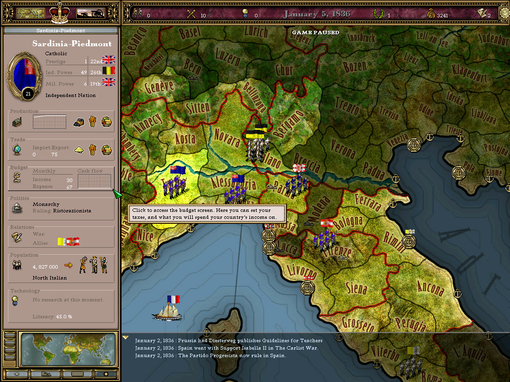The width and height of the screenshot is (510, 382).
Task: Click the ledger bar-chart button
Action: pos(46,374)
